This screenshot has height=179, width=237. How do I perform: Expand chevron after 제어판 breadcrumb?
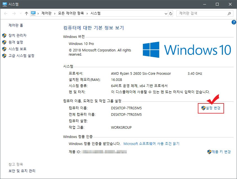point(55,13)
